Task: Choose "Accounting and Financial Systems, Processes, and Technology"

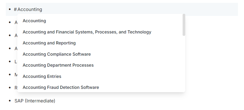Action: pyautogui.click(x=87, y=32)
